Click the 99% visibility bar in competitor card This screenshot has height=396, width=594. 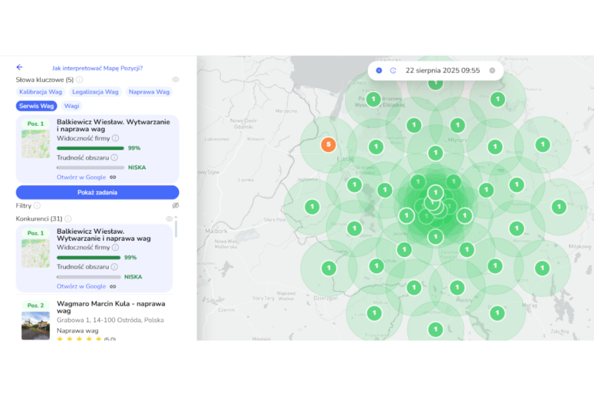[x=89, y=257]
